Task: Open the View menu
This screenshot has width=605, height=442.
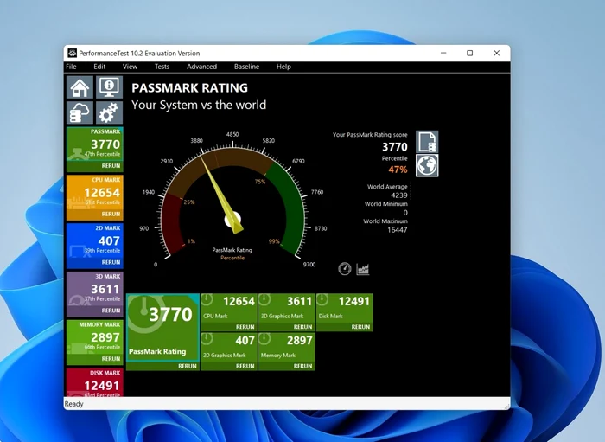Action: 130,67
